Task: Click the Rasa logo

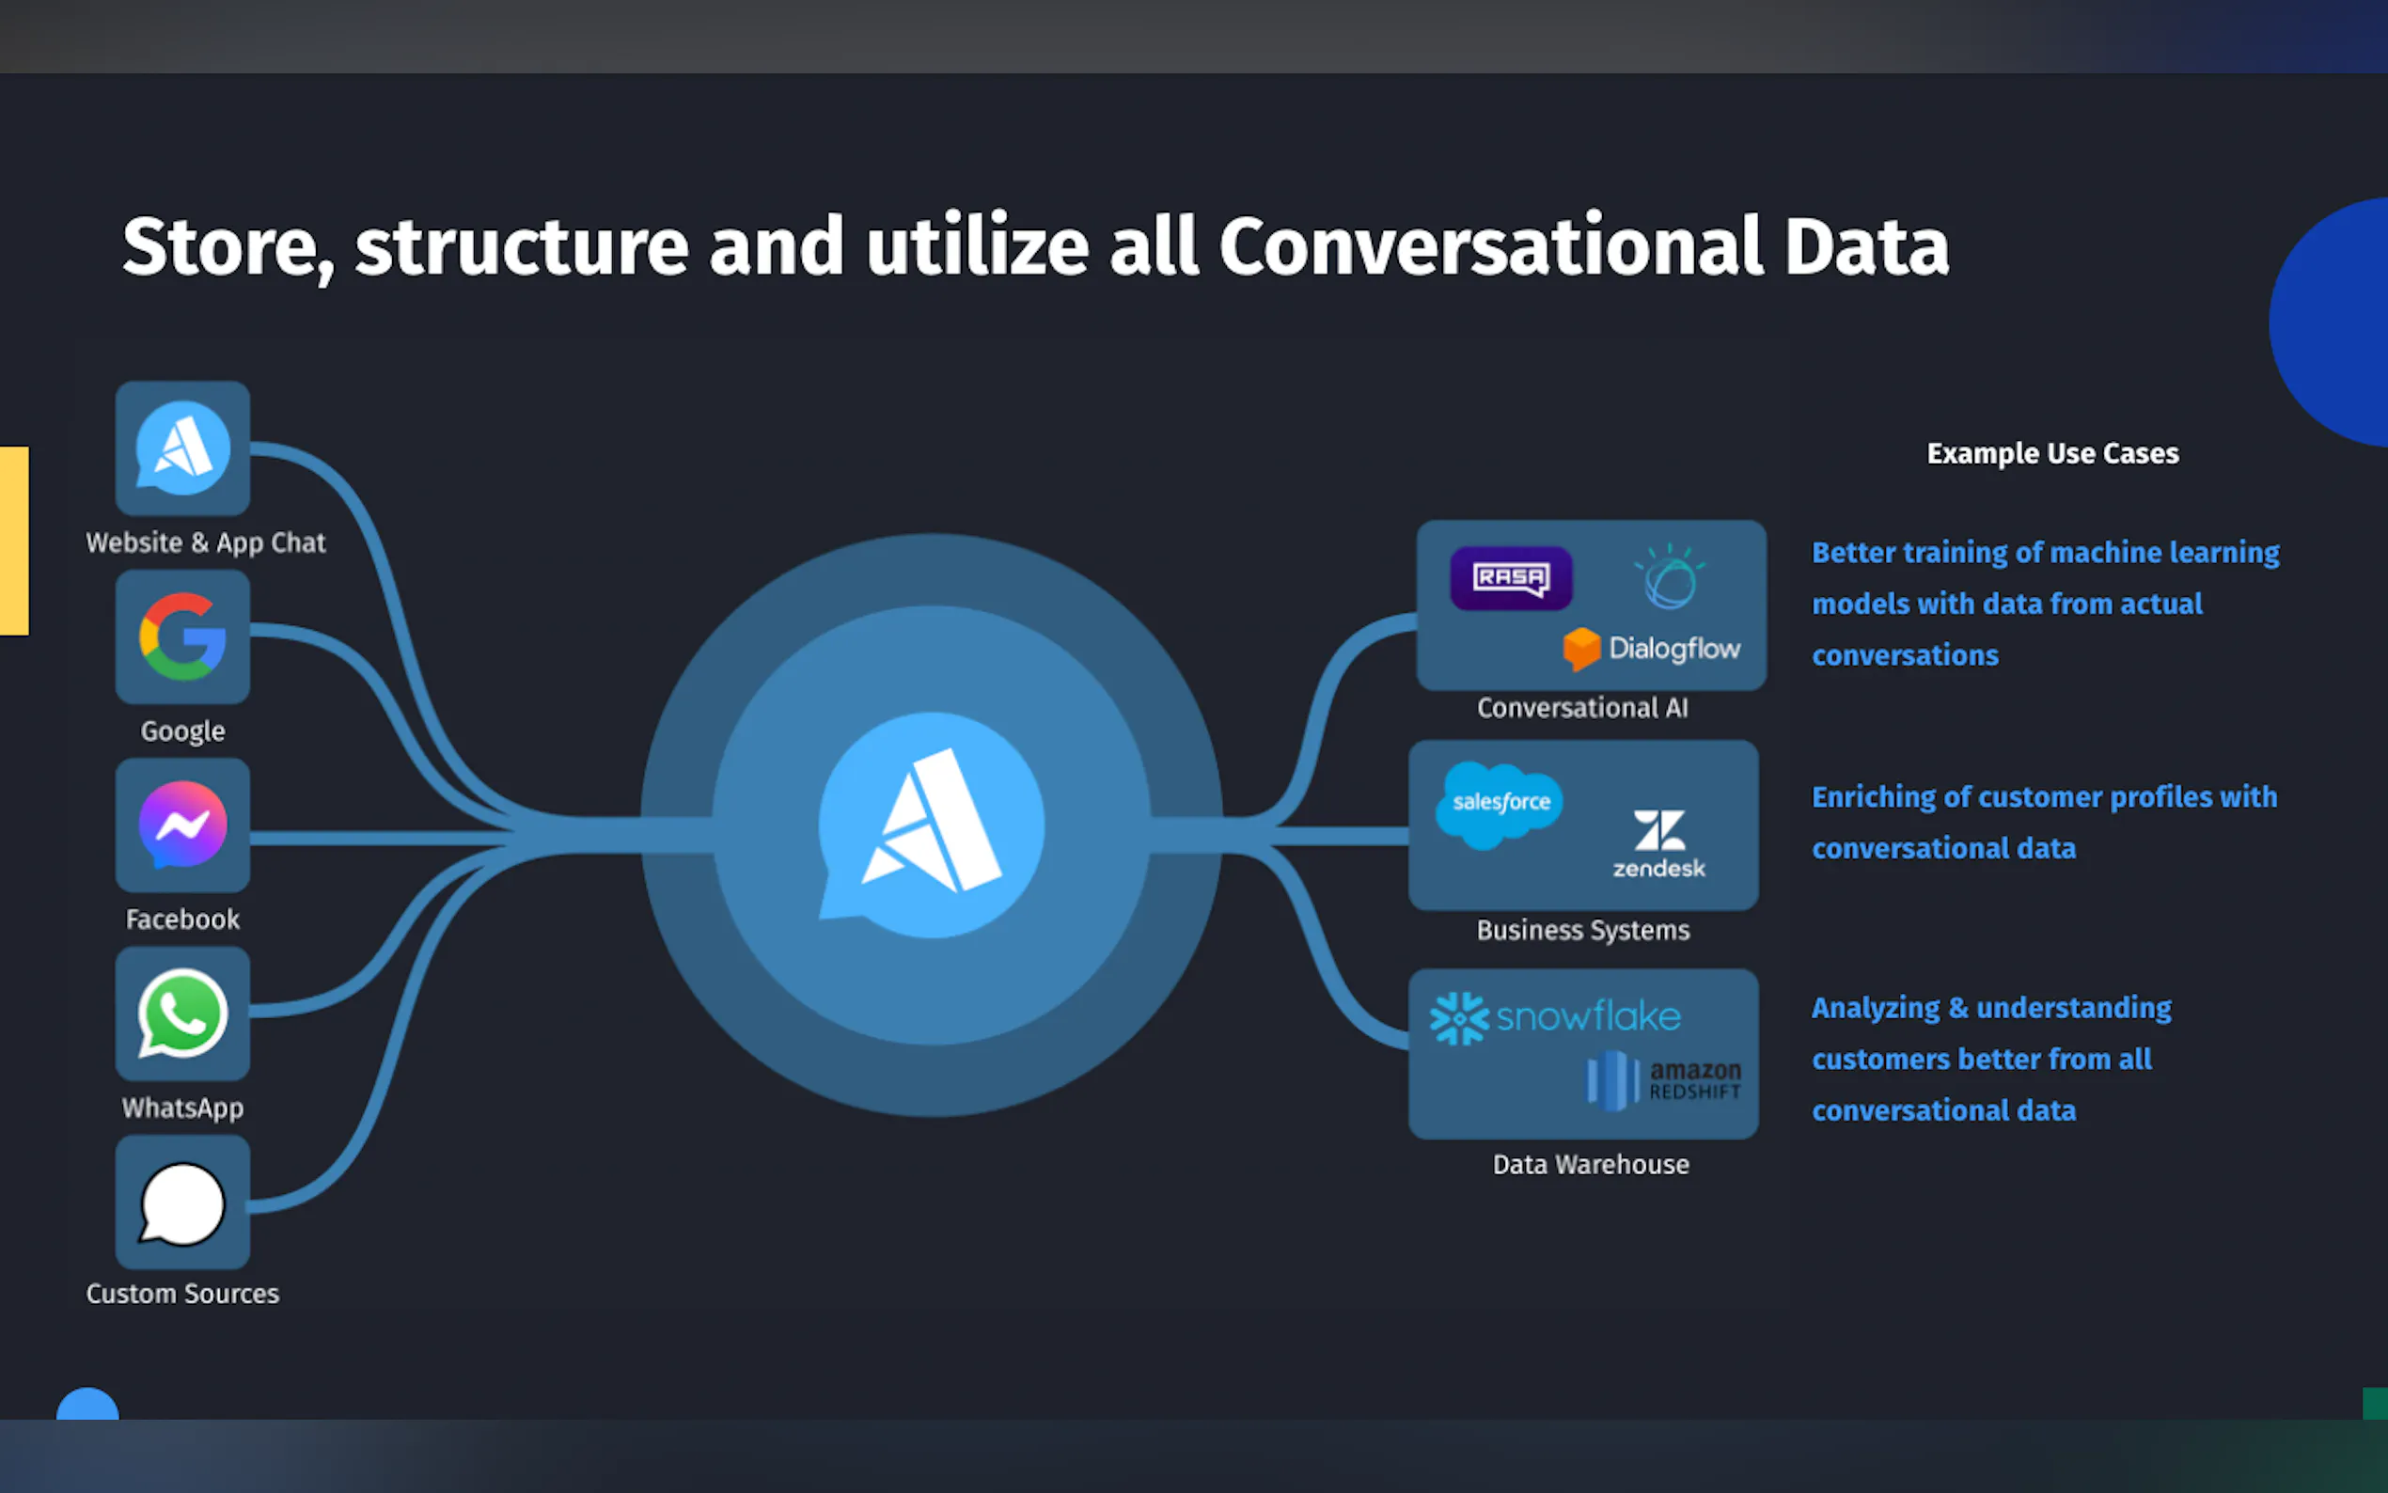Action: pos(1511,577)
